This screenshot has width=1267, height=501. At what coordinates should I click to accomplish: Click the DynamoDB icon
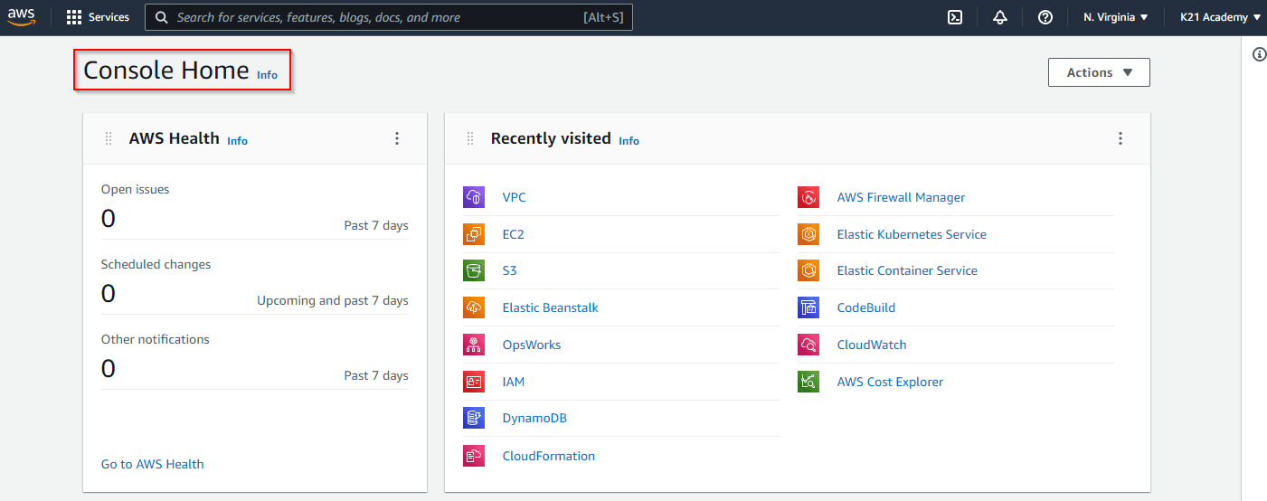coord(474,418)
